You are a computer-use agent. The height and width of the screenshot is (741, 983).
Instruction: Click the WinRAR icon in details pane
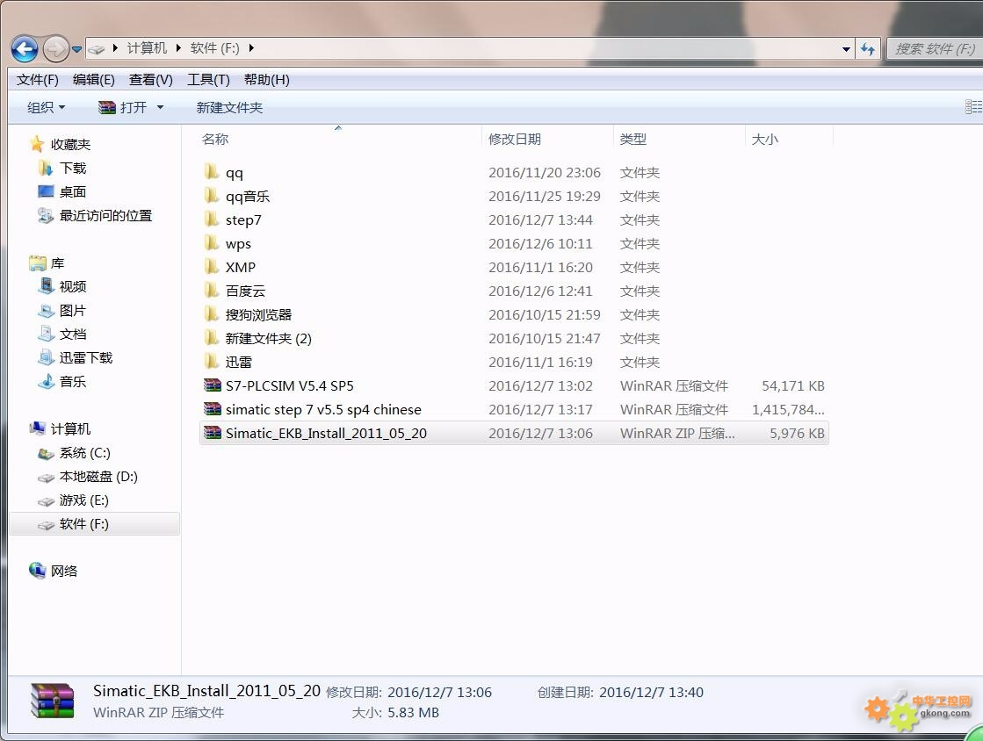point(53,701)
